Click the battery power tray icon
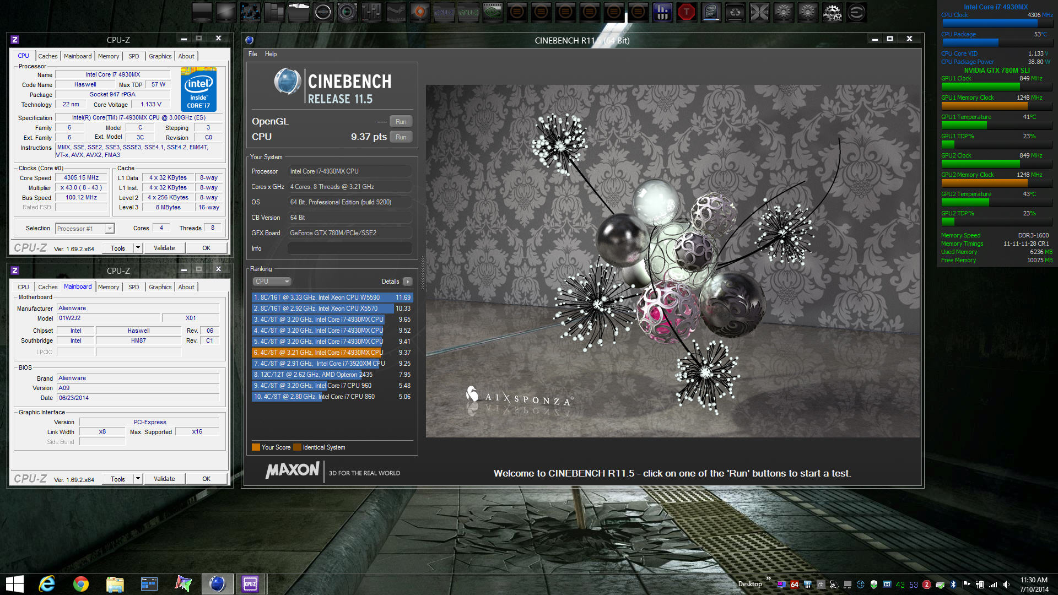Viewport: 1058px width, 595px height. coord(980,585)
